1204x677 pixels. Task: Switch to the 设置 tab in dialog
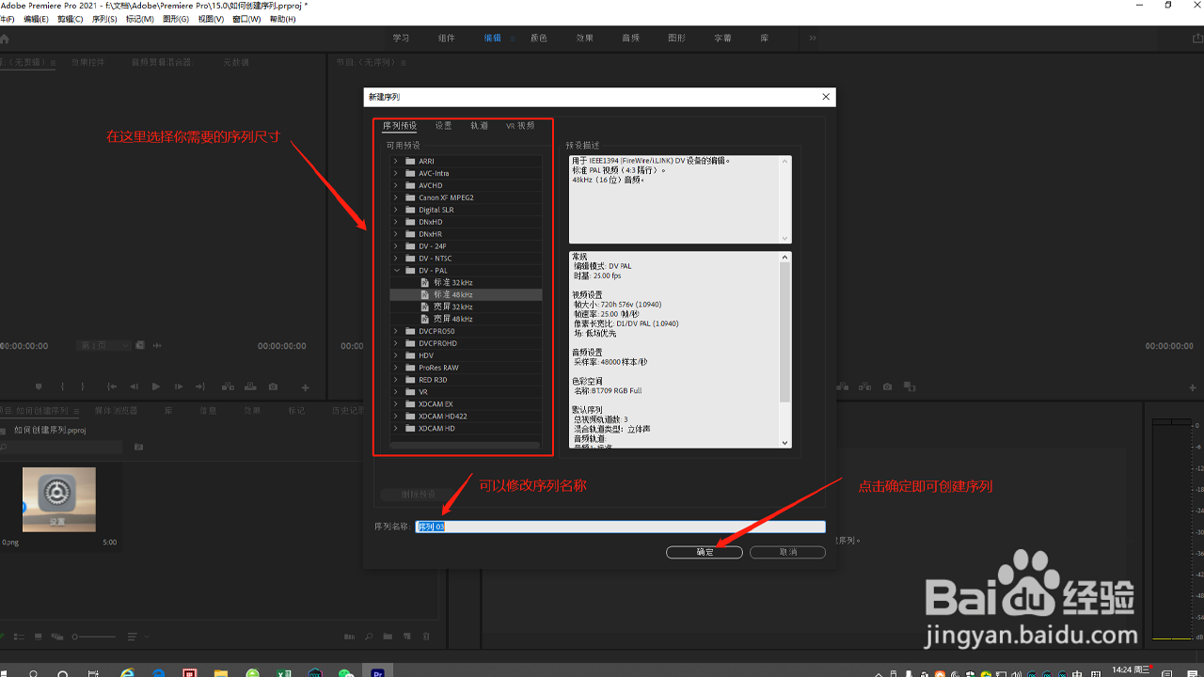point(444,125)
